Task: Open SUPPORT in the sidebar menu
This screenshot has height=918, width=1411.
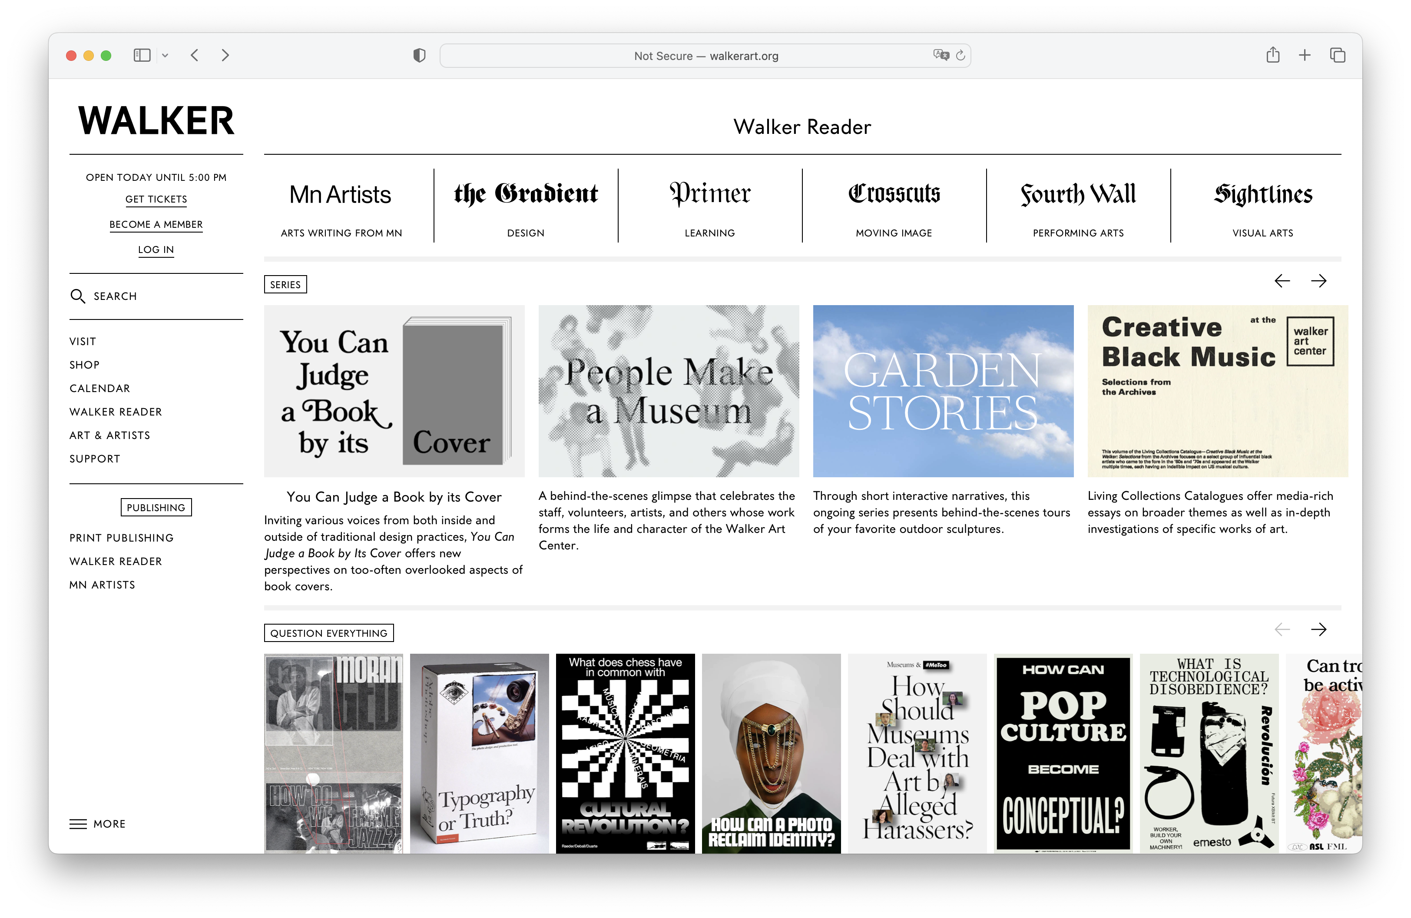Action: click(95, 459)
